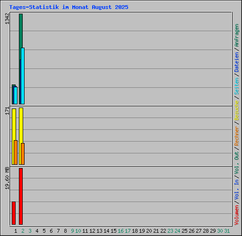242x236 pixels.
Task: Click the green day 9 axis label
Action: pyautogui.click(x=72, y=231)
